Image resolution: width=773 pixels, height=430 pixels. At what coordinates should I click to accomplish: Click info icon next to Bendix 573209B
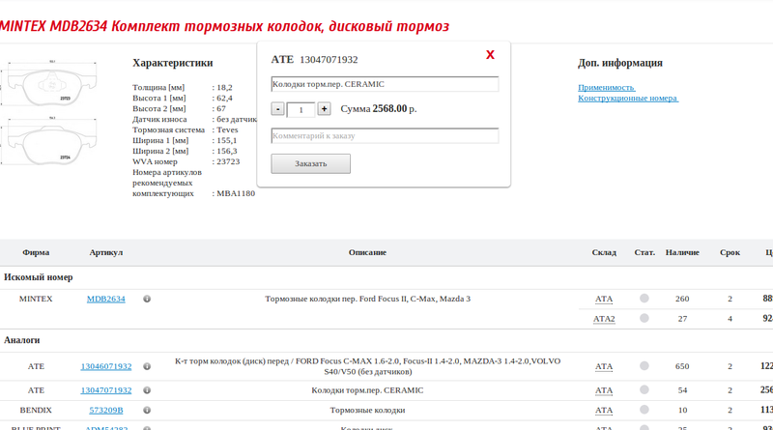click(x=147, y=411)
